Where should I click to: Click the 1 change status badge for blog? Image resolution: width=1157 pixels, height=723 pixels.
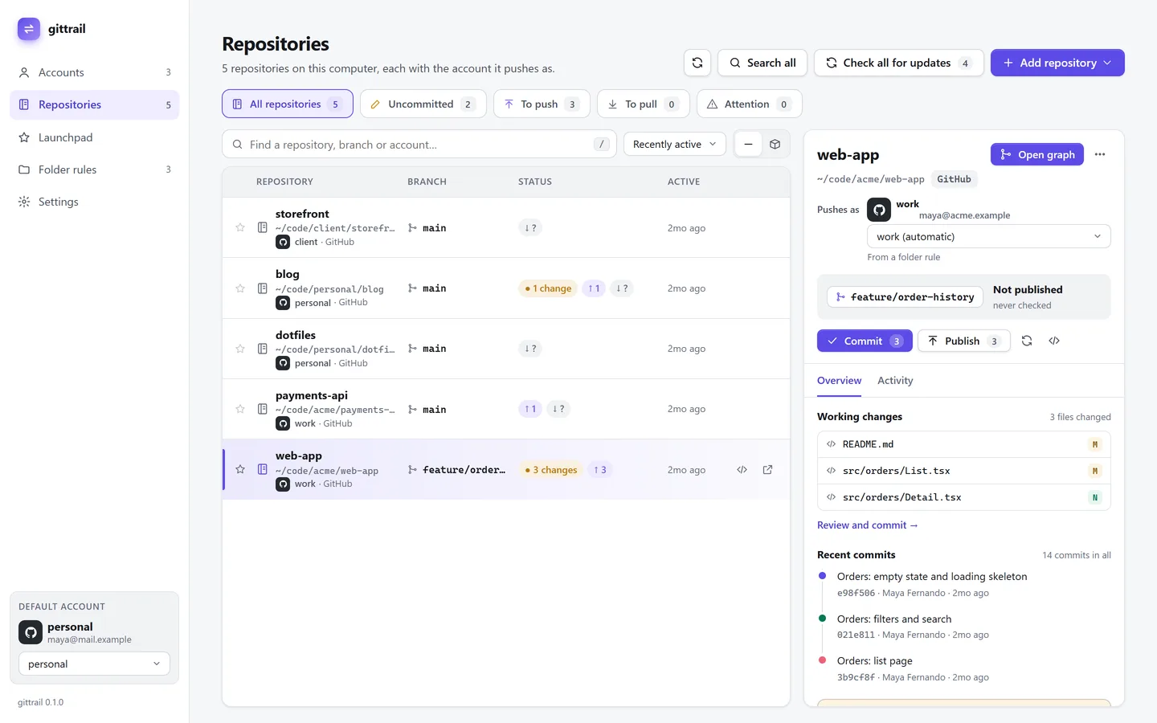coord(549,288)
